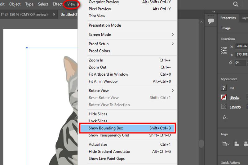Viewport: 248px width, 165px height.
Task: Open the Align To dropdown icon
Action: [226, 144]
